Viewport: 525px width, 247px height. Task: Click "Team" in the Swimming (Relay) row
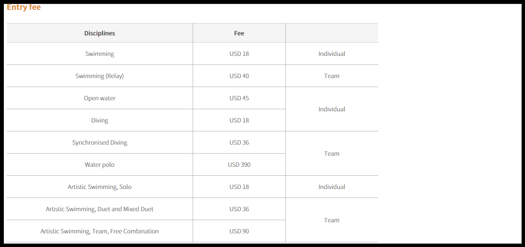click(332, 76)
